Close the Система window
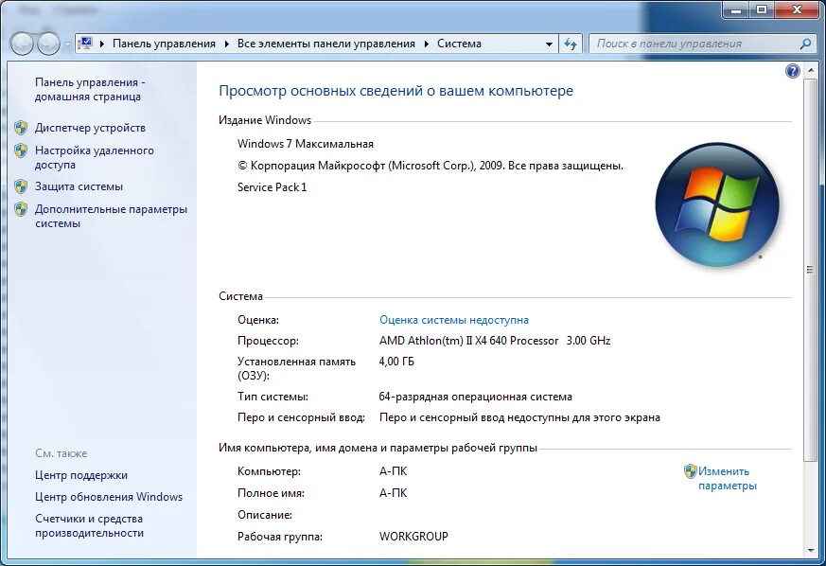826x566 pixels. tap(797, 10)
